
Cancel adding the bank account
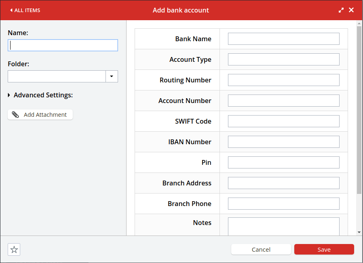pyautogui.click(x=261, y=249)
